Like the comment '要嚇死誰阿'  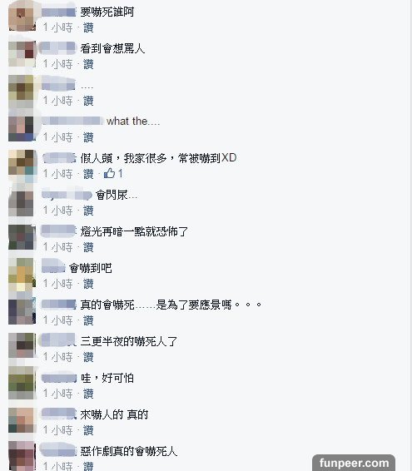click(x=88, y=27)
